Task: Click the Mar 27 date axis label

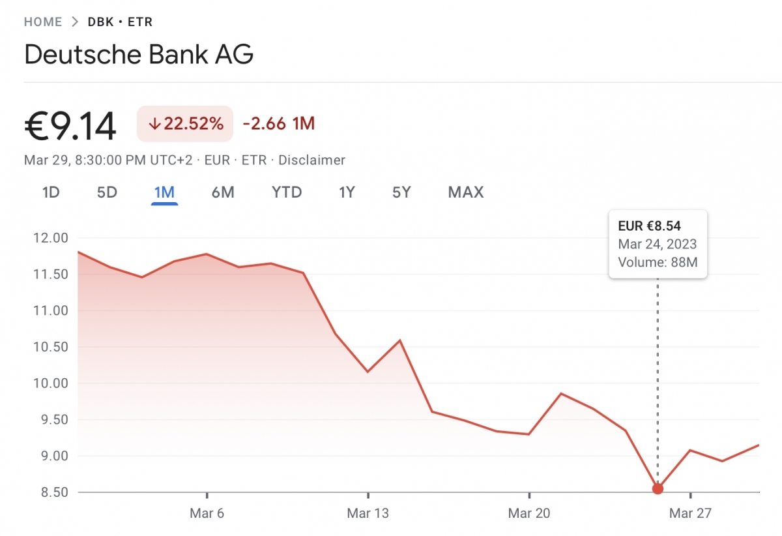Action: pos(690,514)
